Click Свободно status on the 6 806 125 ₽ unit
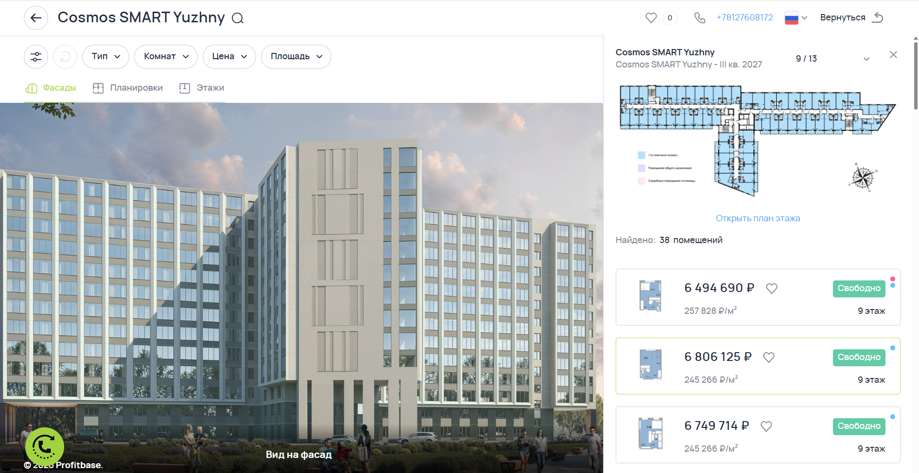This screenshot has height=473, width=919. point(859,358)
